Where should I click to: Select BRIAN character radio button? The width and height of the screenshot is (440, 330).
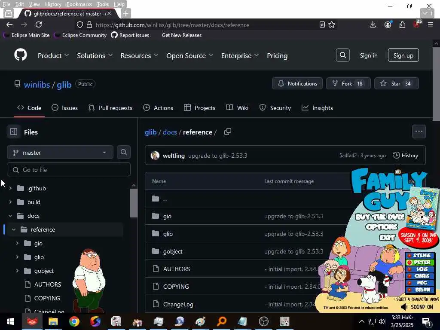(409, 290)
